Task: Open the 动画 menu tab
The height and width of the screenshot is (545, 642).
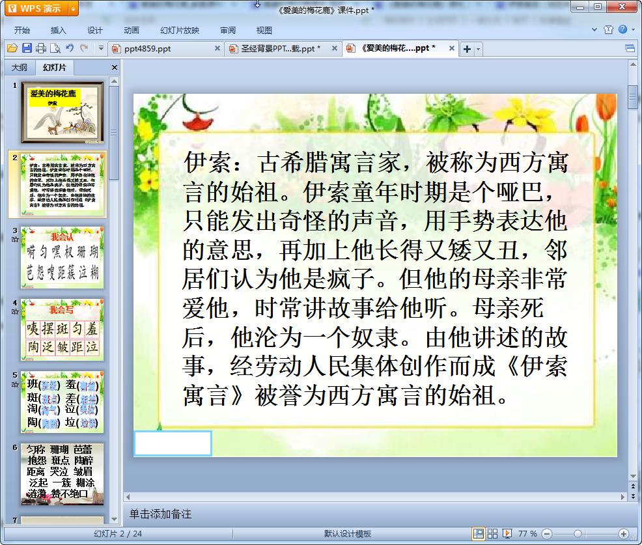Action: click(132, 31)
